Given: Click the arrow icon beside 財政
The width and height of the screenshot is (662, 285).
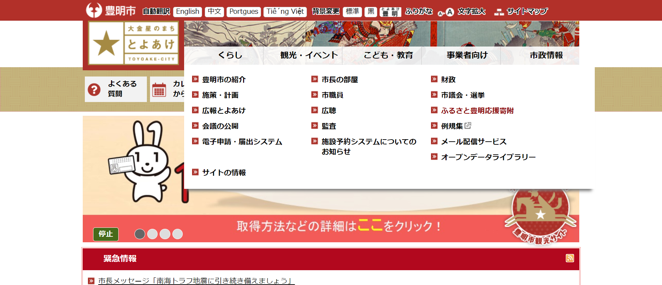Looking at the screenshot, I should tap(434, 79).
